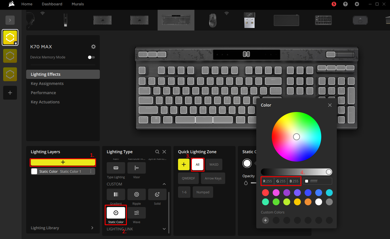The image size is (390, 239).
Task: Collapse the CUSTOM lighting section
Action: tap(164, 184)
